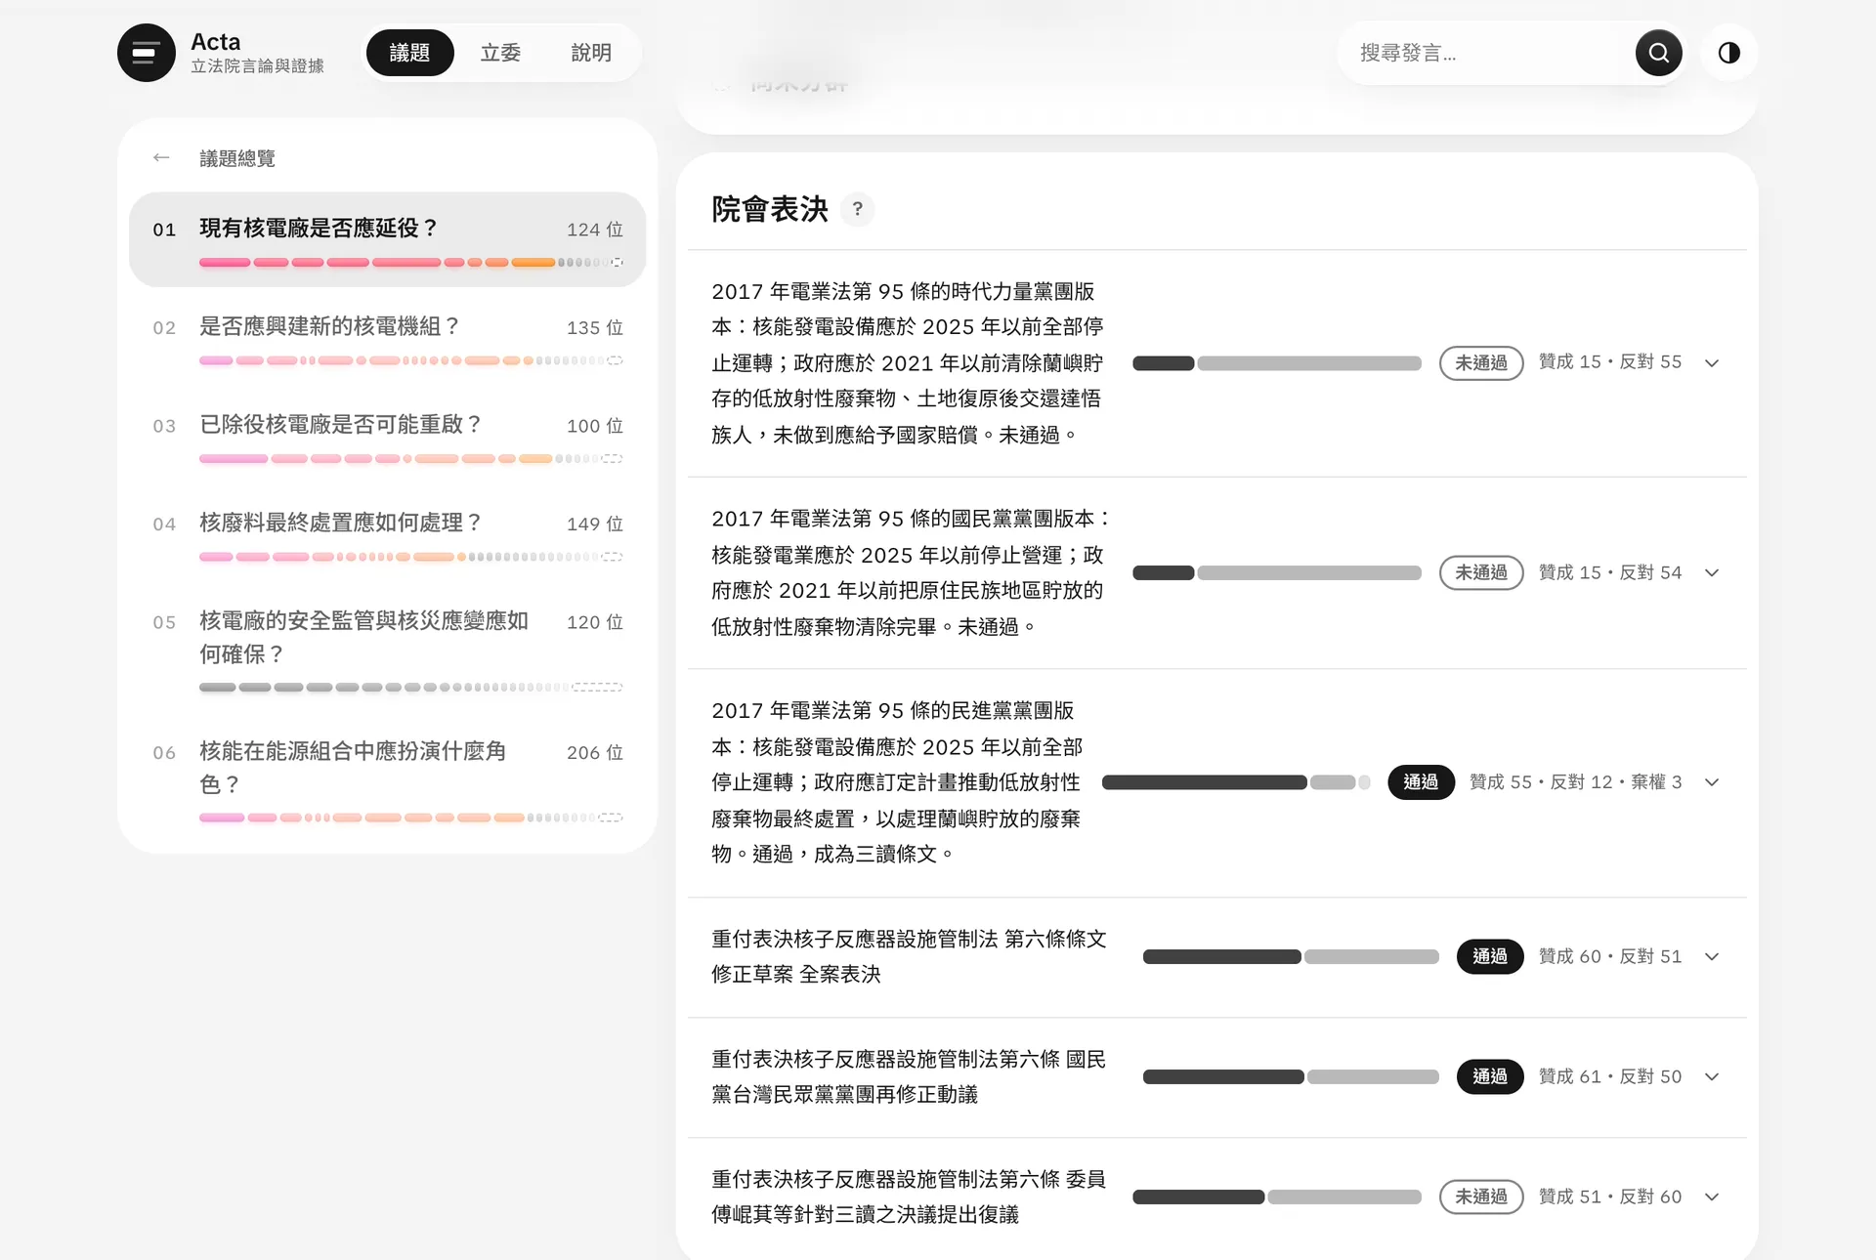
Task: Click the search magnifier button
Action: point(1658,53)
